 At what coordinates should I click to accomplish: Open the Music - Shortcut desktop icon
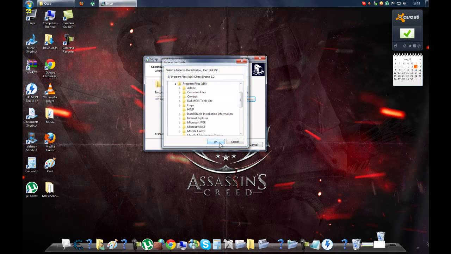point(31,44)
